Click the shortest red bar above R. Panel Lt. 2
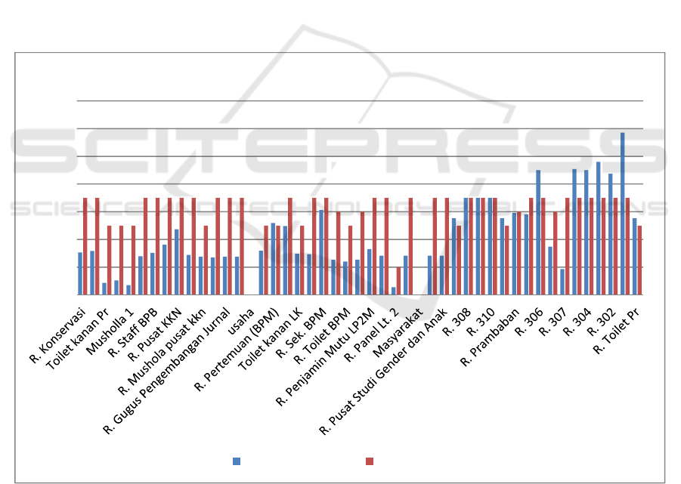 click(399, 280)
